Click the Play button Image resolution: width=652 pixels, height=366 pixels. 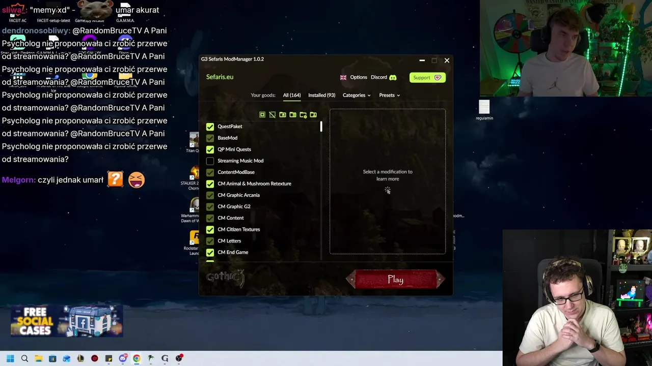click(395, 280)
